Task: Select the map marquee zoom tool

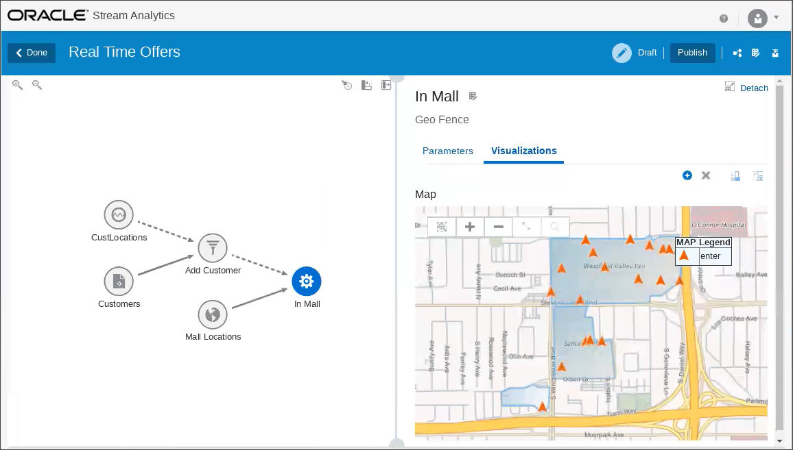Action: tap(442, 227)
